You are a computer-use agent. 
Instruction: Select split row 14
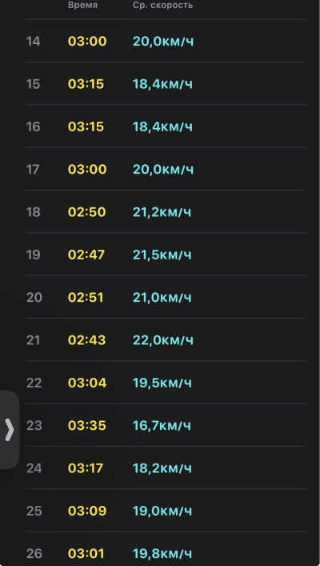(166, 41)
